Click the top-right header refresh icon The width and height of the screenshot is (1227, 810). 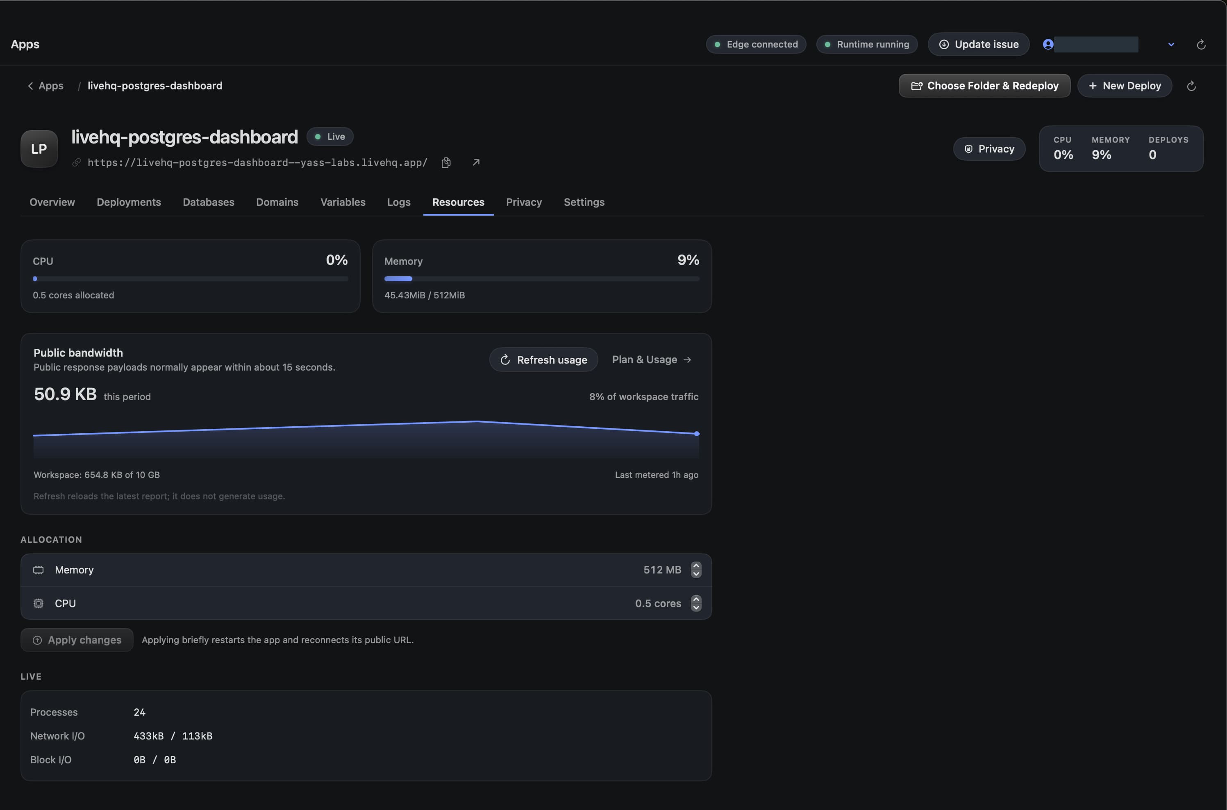pyautogui.click(x=1201, y=44)
